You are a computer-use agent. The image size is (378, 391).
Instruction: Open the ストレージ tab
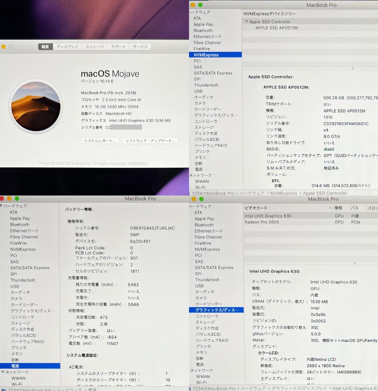(94, 47)
